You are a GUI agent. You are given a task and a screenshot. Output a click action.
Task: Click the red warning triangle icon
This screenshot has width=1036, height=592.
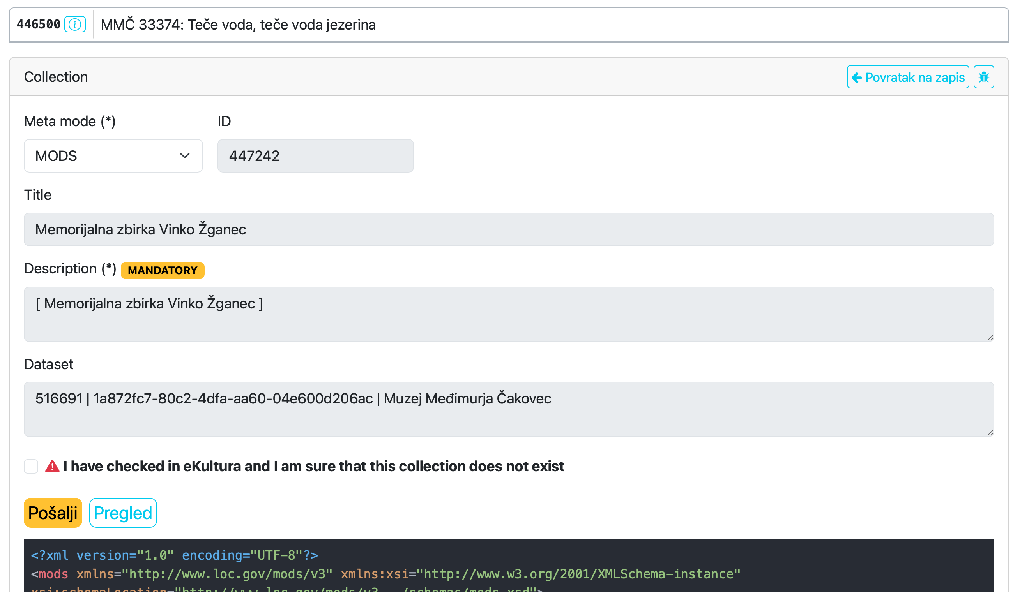coord(52,466)
